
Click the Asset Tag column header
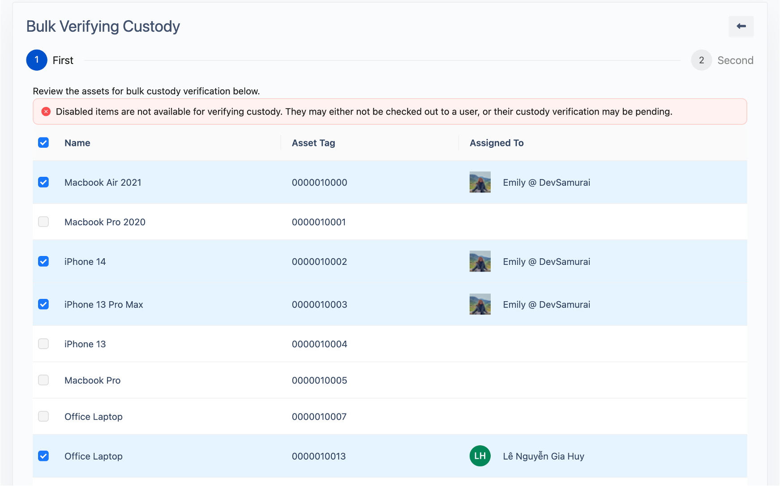pyautogui.click(x=313, y=143)
